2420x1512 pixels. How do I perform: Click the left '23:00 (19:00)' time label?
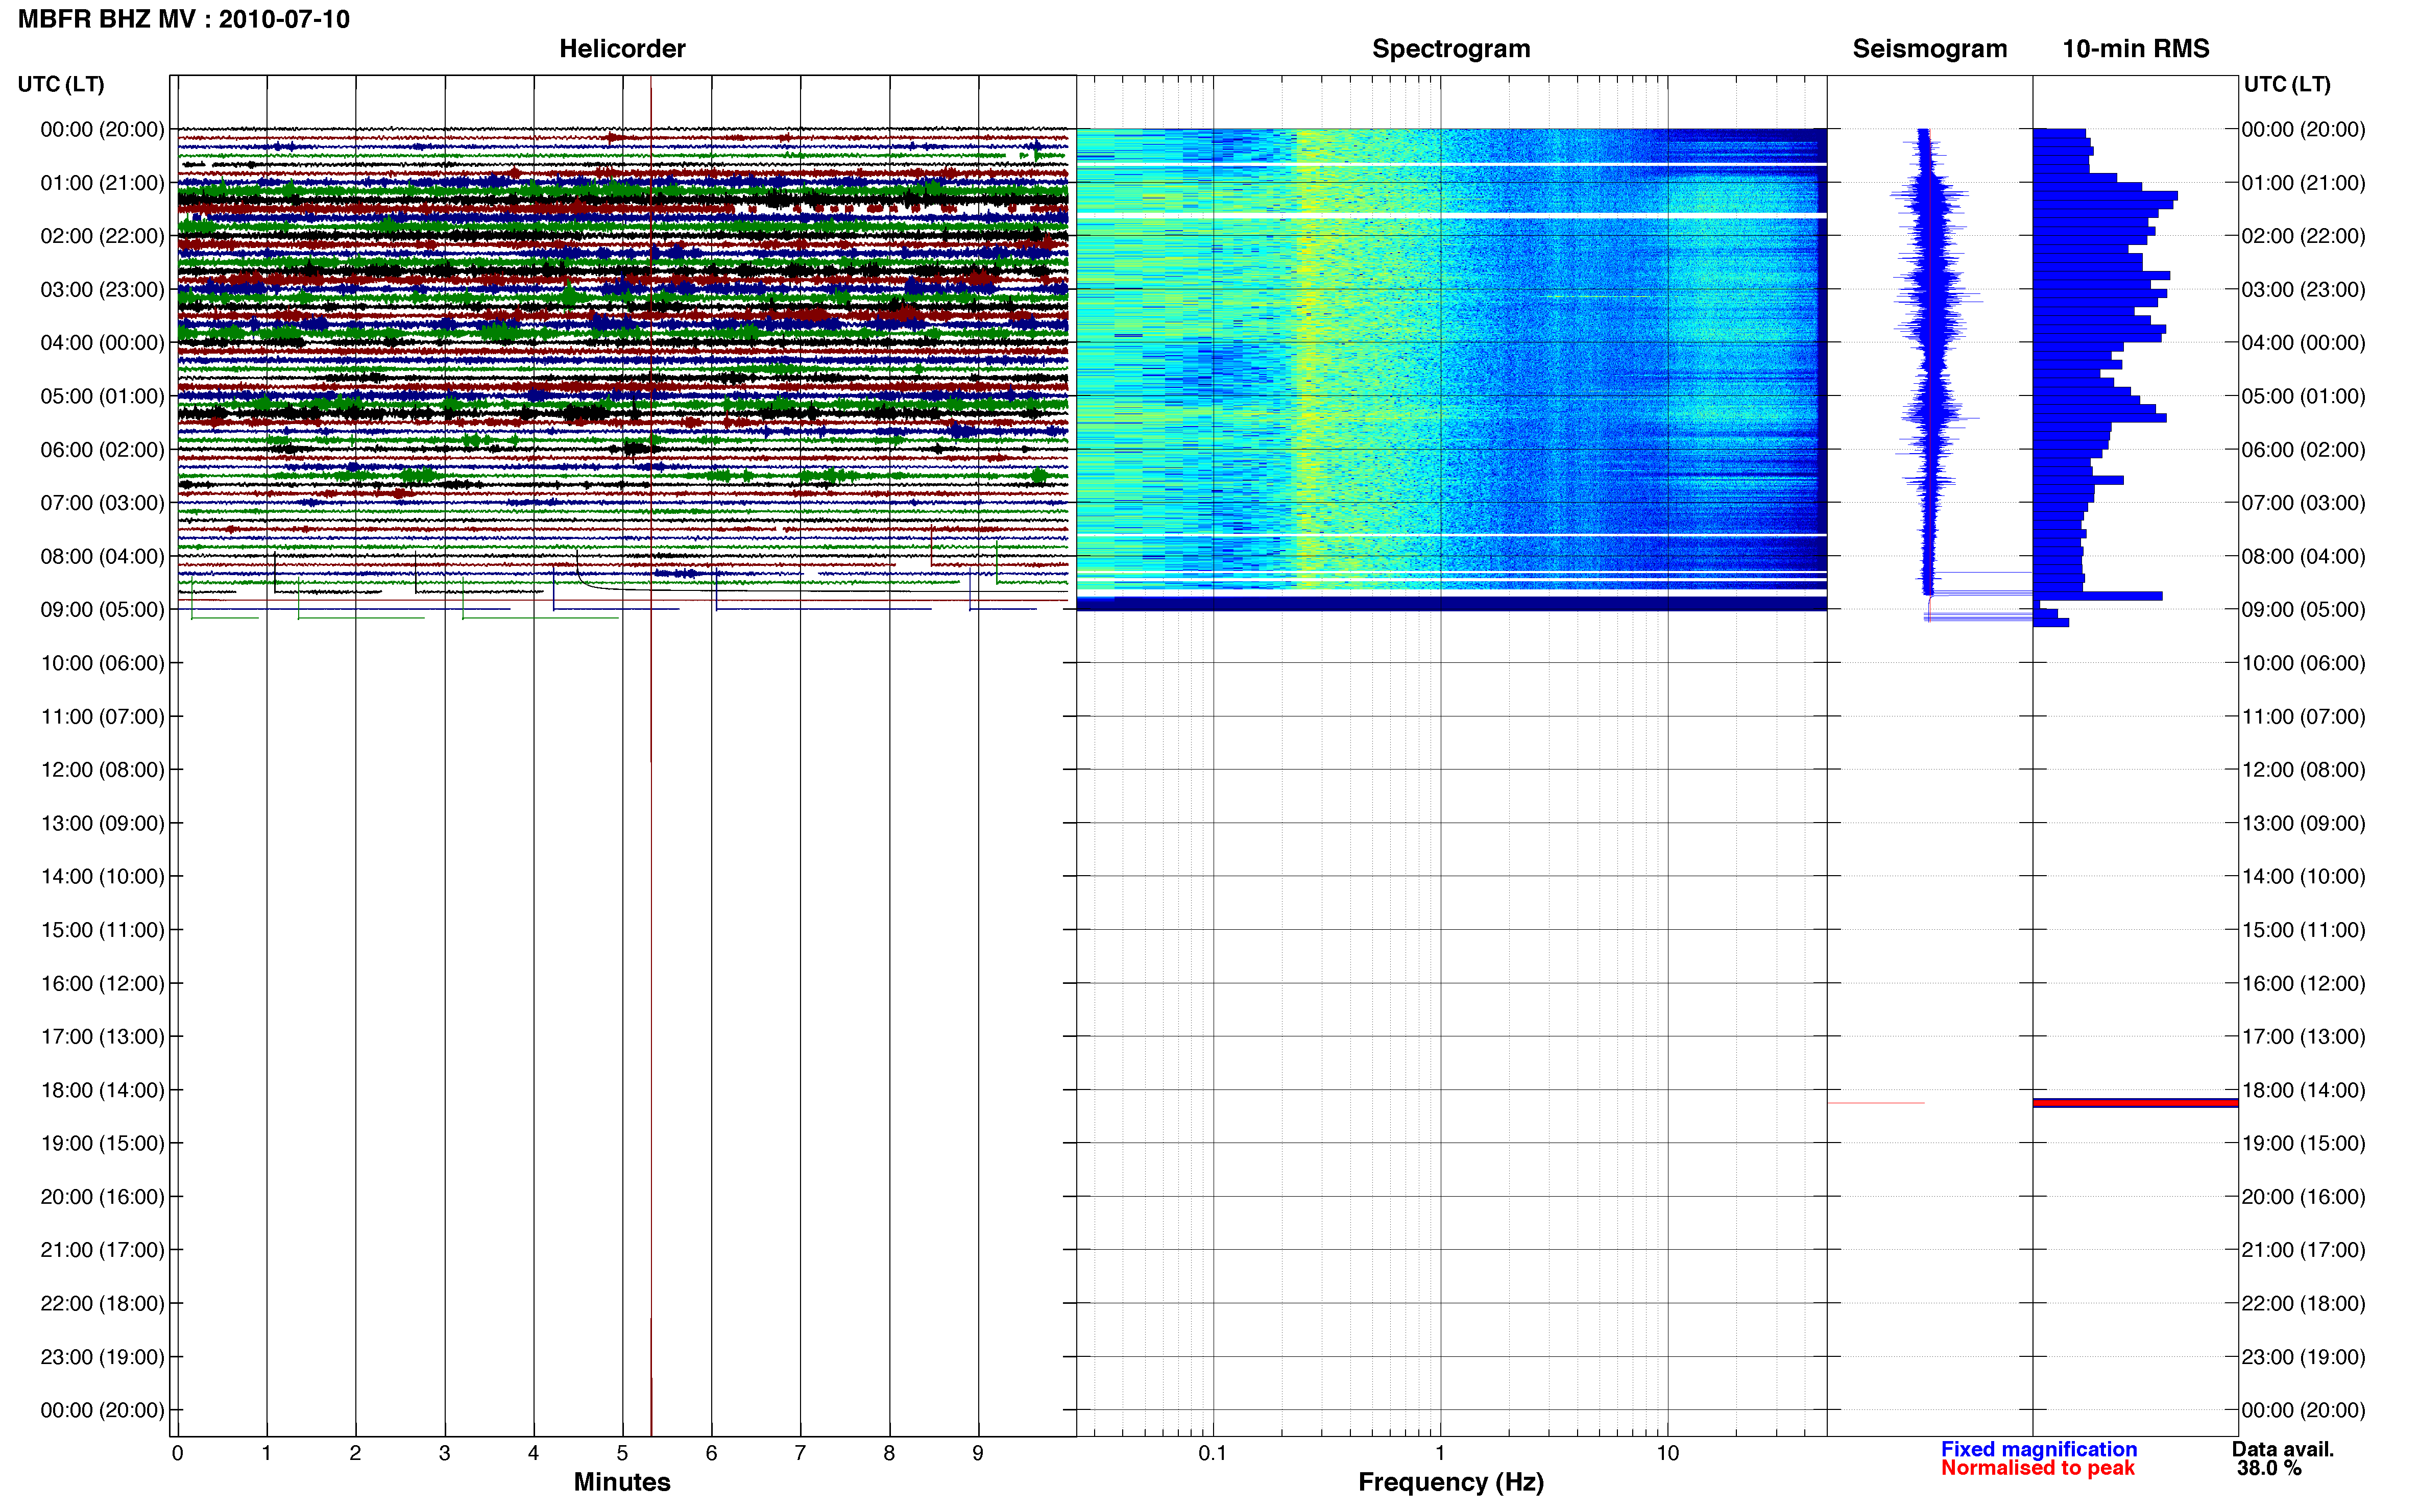coord(102,1357)
